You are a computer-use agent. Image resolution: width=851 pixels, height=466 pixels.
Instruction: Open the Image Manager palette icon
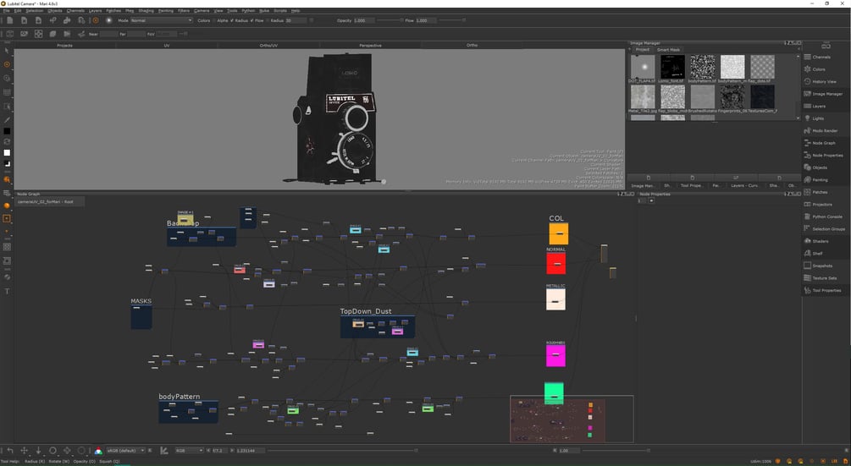[808, 94]
